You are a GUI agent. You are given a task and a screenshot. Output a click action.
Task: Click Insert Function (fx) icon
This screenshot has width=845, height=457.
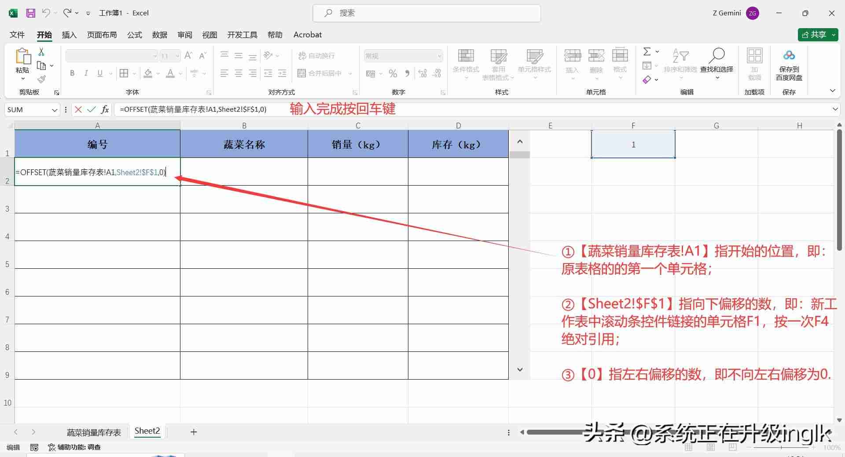click(105, 109)
